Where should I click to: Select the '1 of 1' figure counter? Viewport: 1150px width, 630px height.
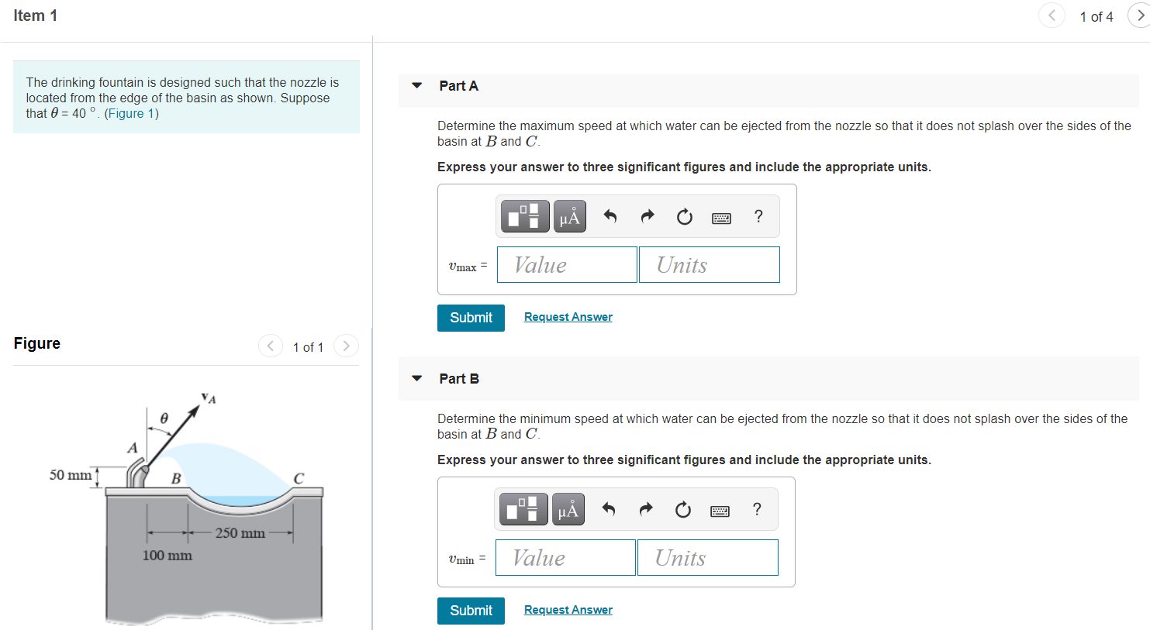coord(308,347)
